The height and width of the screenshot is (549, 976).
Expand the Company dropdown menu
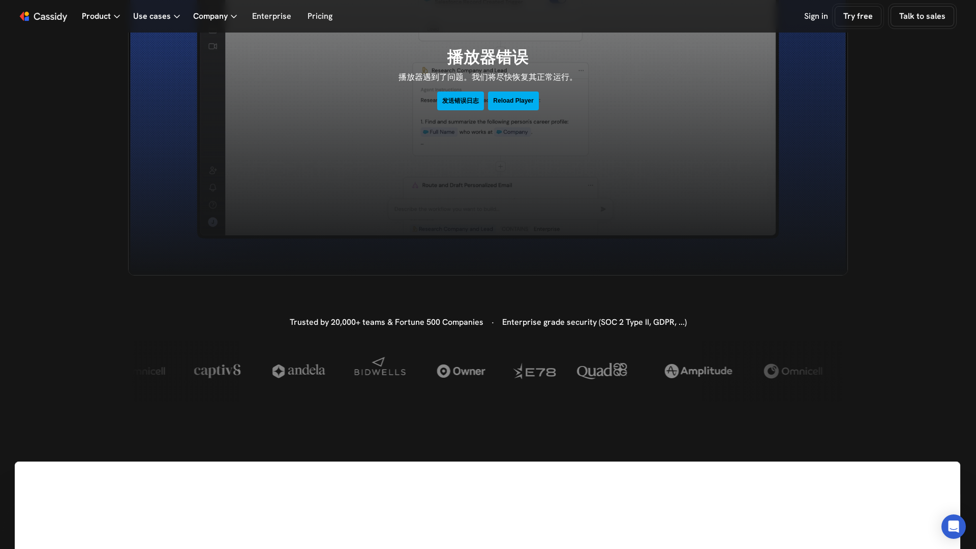pyautogui.click(x=215, y=16)
